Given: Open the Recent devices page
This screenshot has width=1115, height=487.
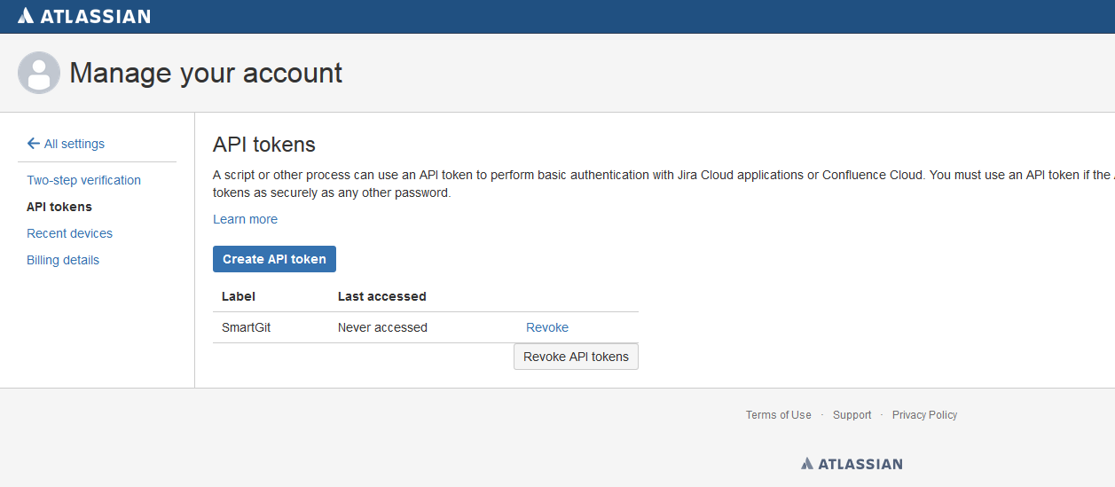Looking at the screenshot, I should [x=69, y=233].
